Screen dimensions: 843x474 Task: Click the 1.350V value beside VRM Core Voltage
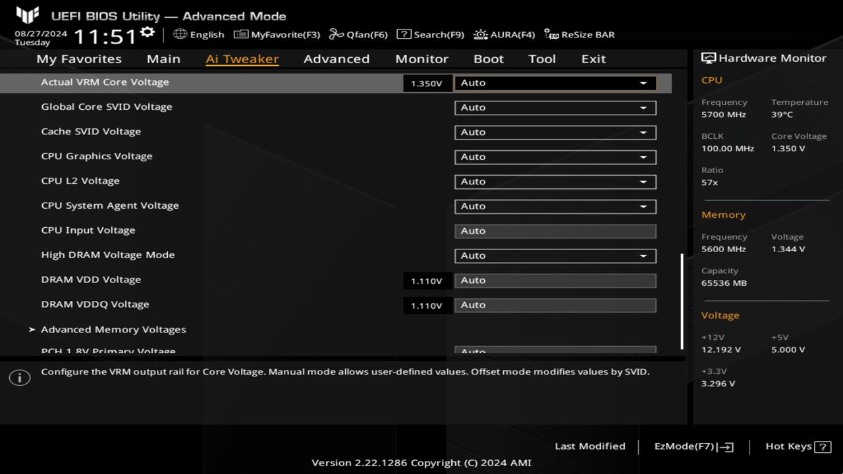pos(427,84)
